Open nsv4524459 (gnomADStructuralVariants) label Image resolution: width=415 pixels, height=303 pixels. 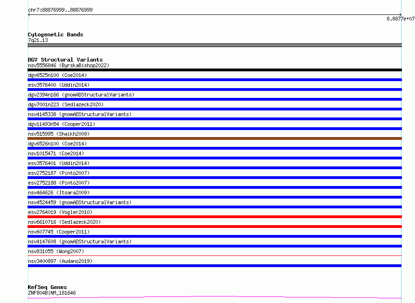pyautogui.click(x=80, y=202)
